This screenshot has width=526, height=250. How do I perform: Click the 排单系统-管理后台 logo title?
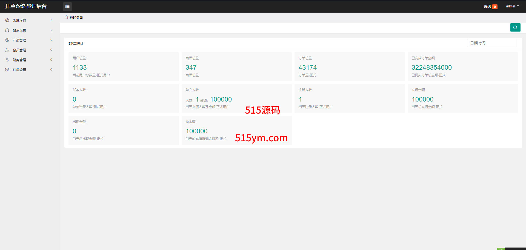tap(26, 6)
